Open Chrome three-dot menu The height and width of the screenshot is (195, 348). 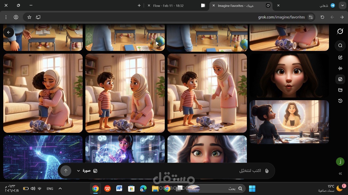point(6,17)
